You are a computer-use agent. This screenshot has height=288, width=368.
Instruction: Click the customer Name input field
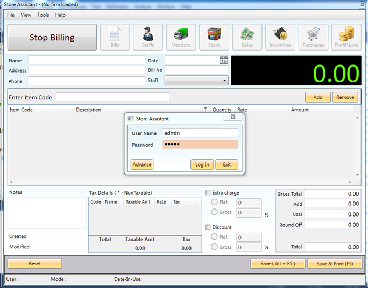point(87,61)
